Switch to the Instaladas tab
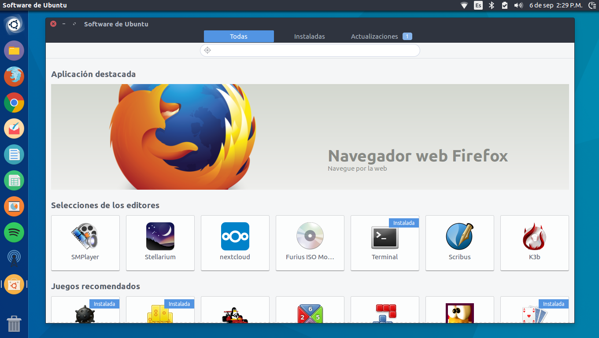 pos(310,37)
